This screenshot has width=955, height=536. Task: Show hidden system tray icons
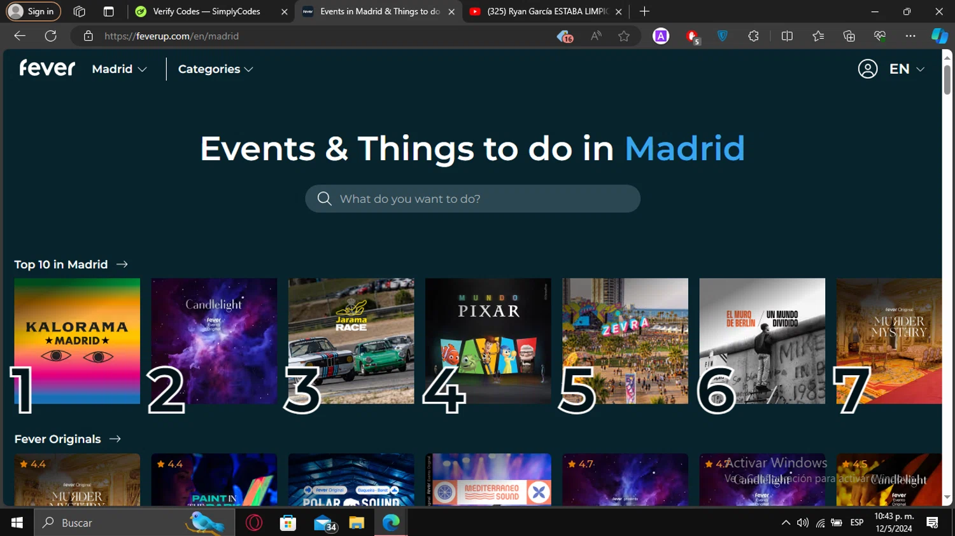tap(786, 523)
